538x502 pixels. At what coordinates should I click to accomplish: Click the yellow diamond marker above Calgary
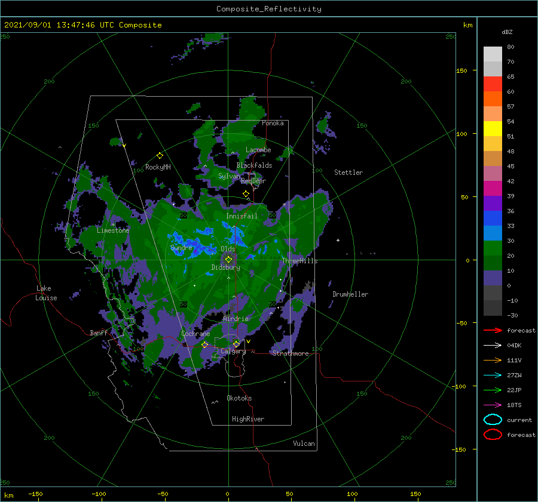tap(236, 344)
